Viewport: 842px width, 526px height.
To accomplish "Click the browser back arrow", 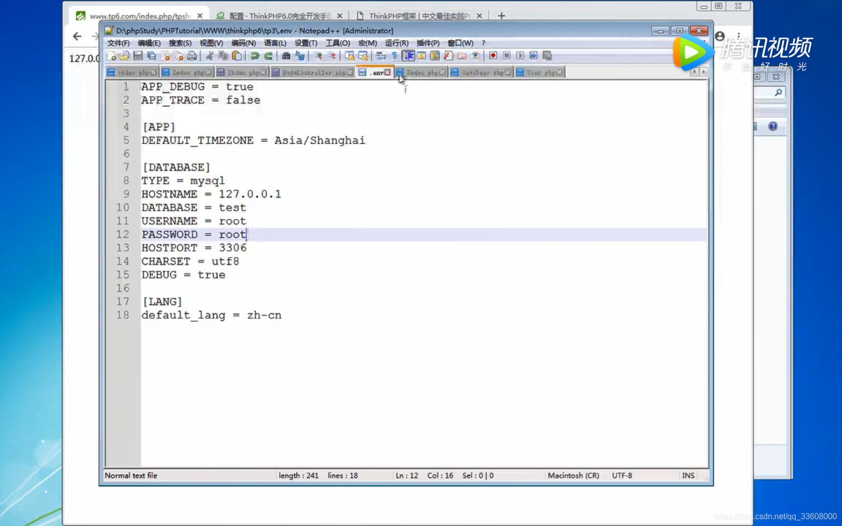I will [x=77, y=36].
